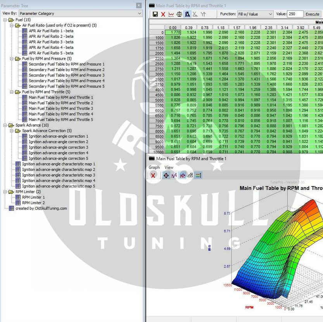
Task: Save the fuel table changes via disk icon
Action: click(155, 14)
